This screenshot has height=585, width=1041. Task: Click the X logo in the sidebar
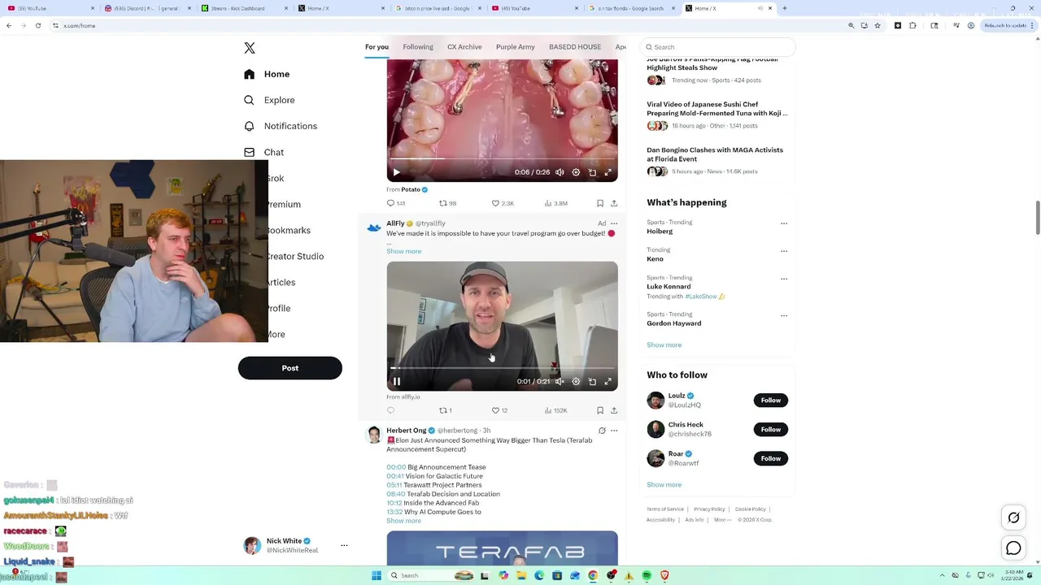[x=250, y=48]
